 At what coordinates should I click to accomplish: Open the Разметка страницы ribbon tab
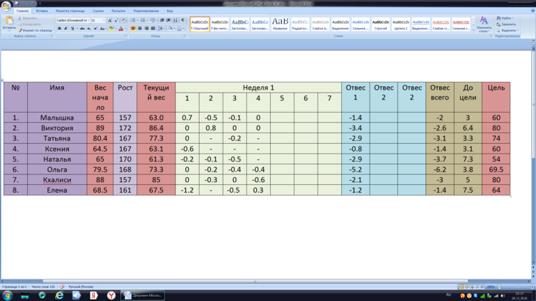click(x=70, y=11)
